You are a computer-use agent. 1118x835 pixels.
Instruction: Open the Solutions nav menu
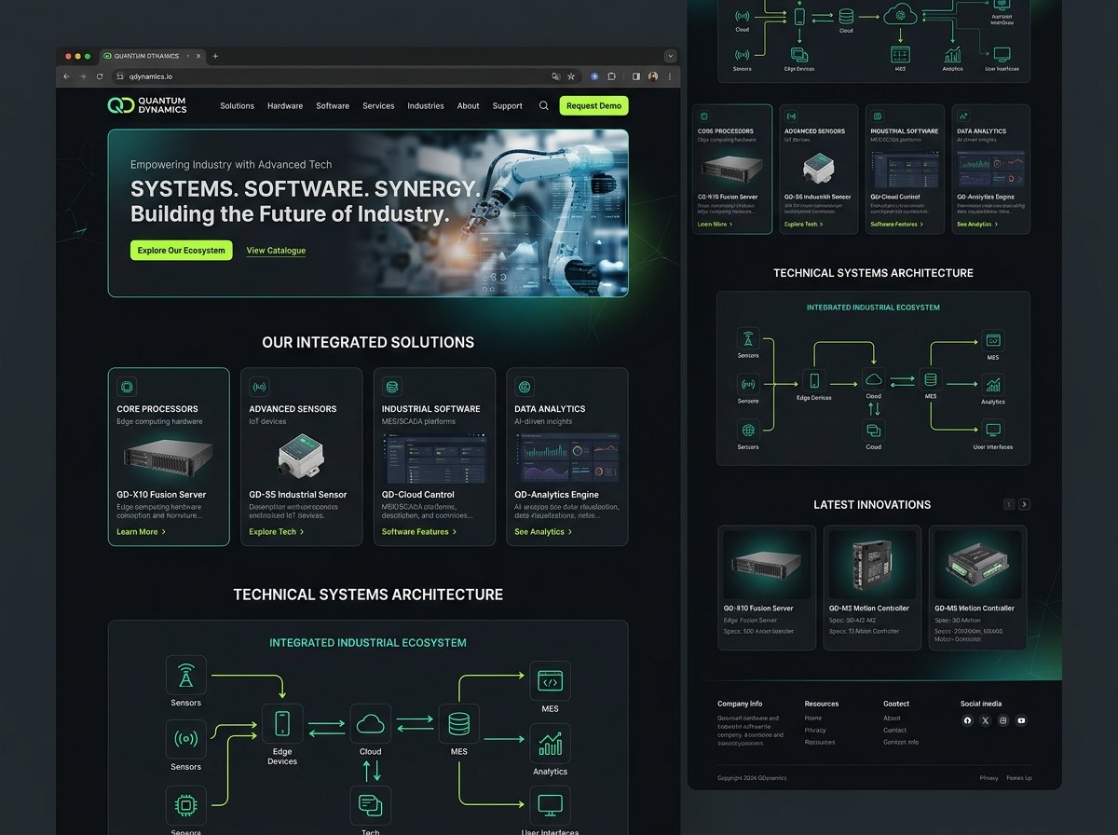coord(237,106)
